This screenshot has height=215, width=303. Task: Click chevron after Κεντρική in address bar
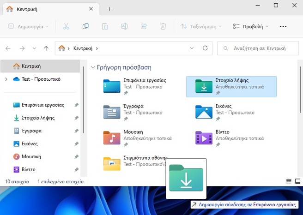pyautogui.click(x=97, y=48)
